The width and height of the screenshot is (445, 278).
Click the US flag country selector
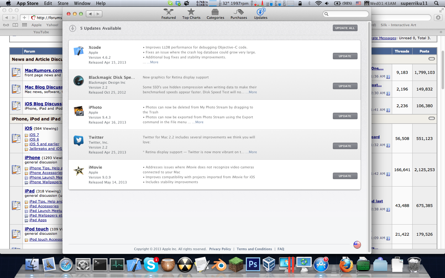coord(357,245)
